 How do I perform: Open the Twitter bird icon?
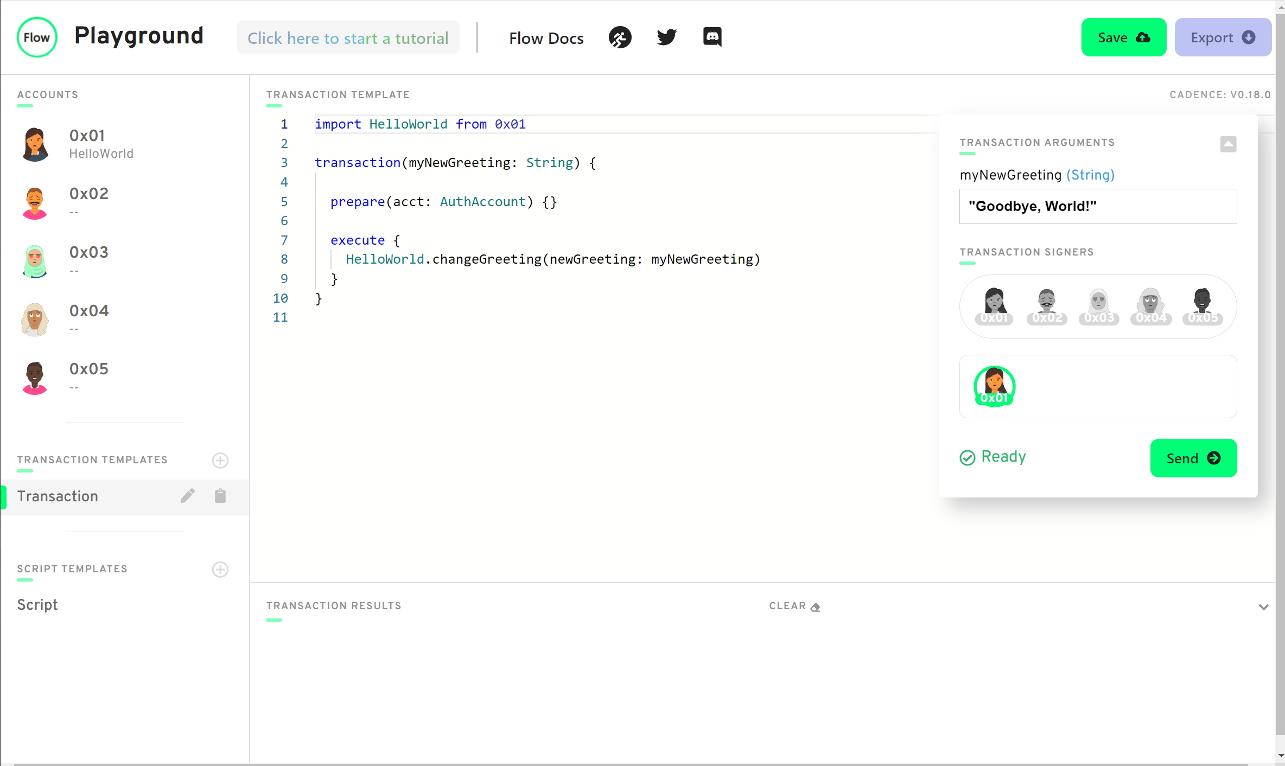[x=666, y=37]
